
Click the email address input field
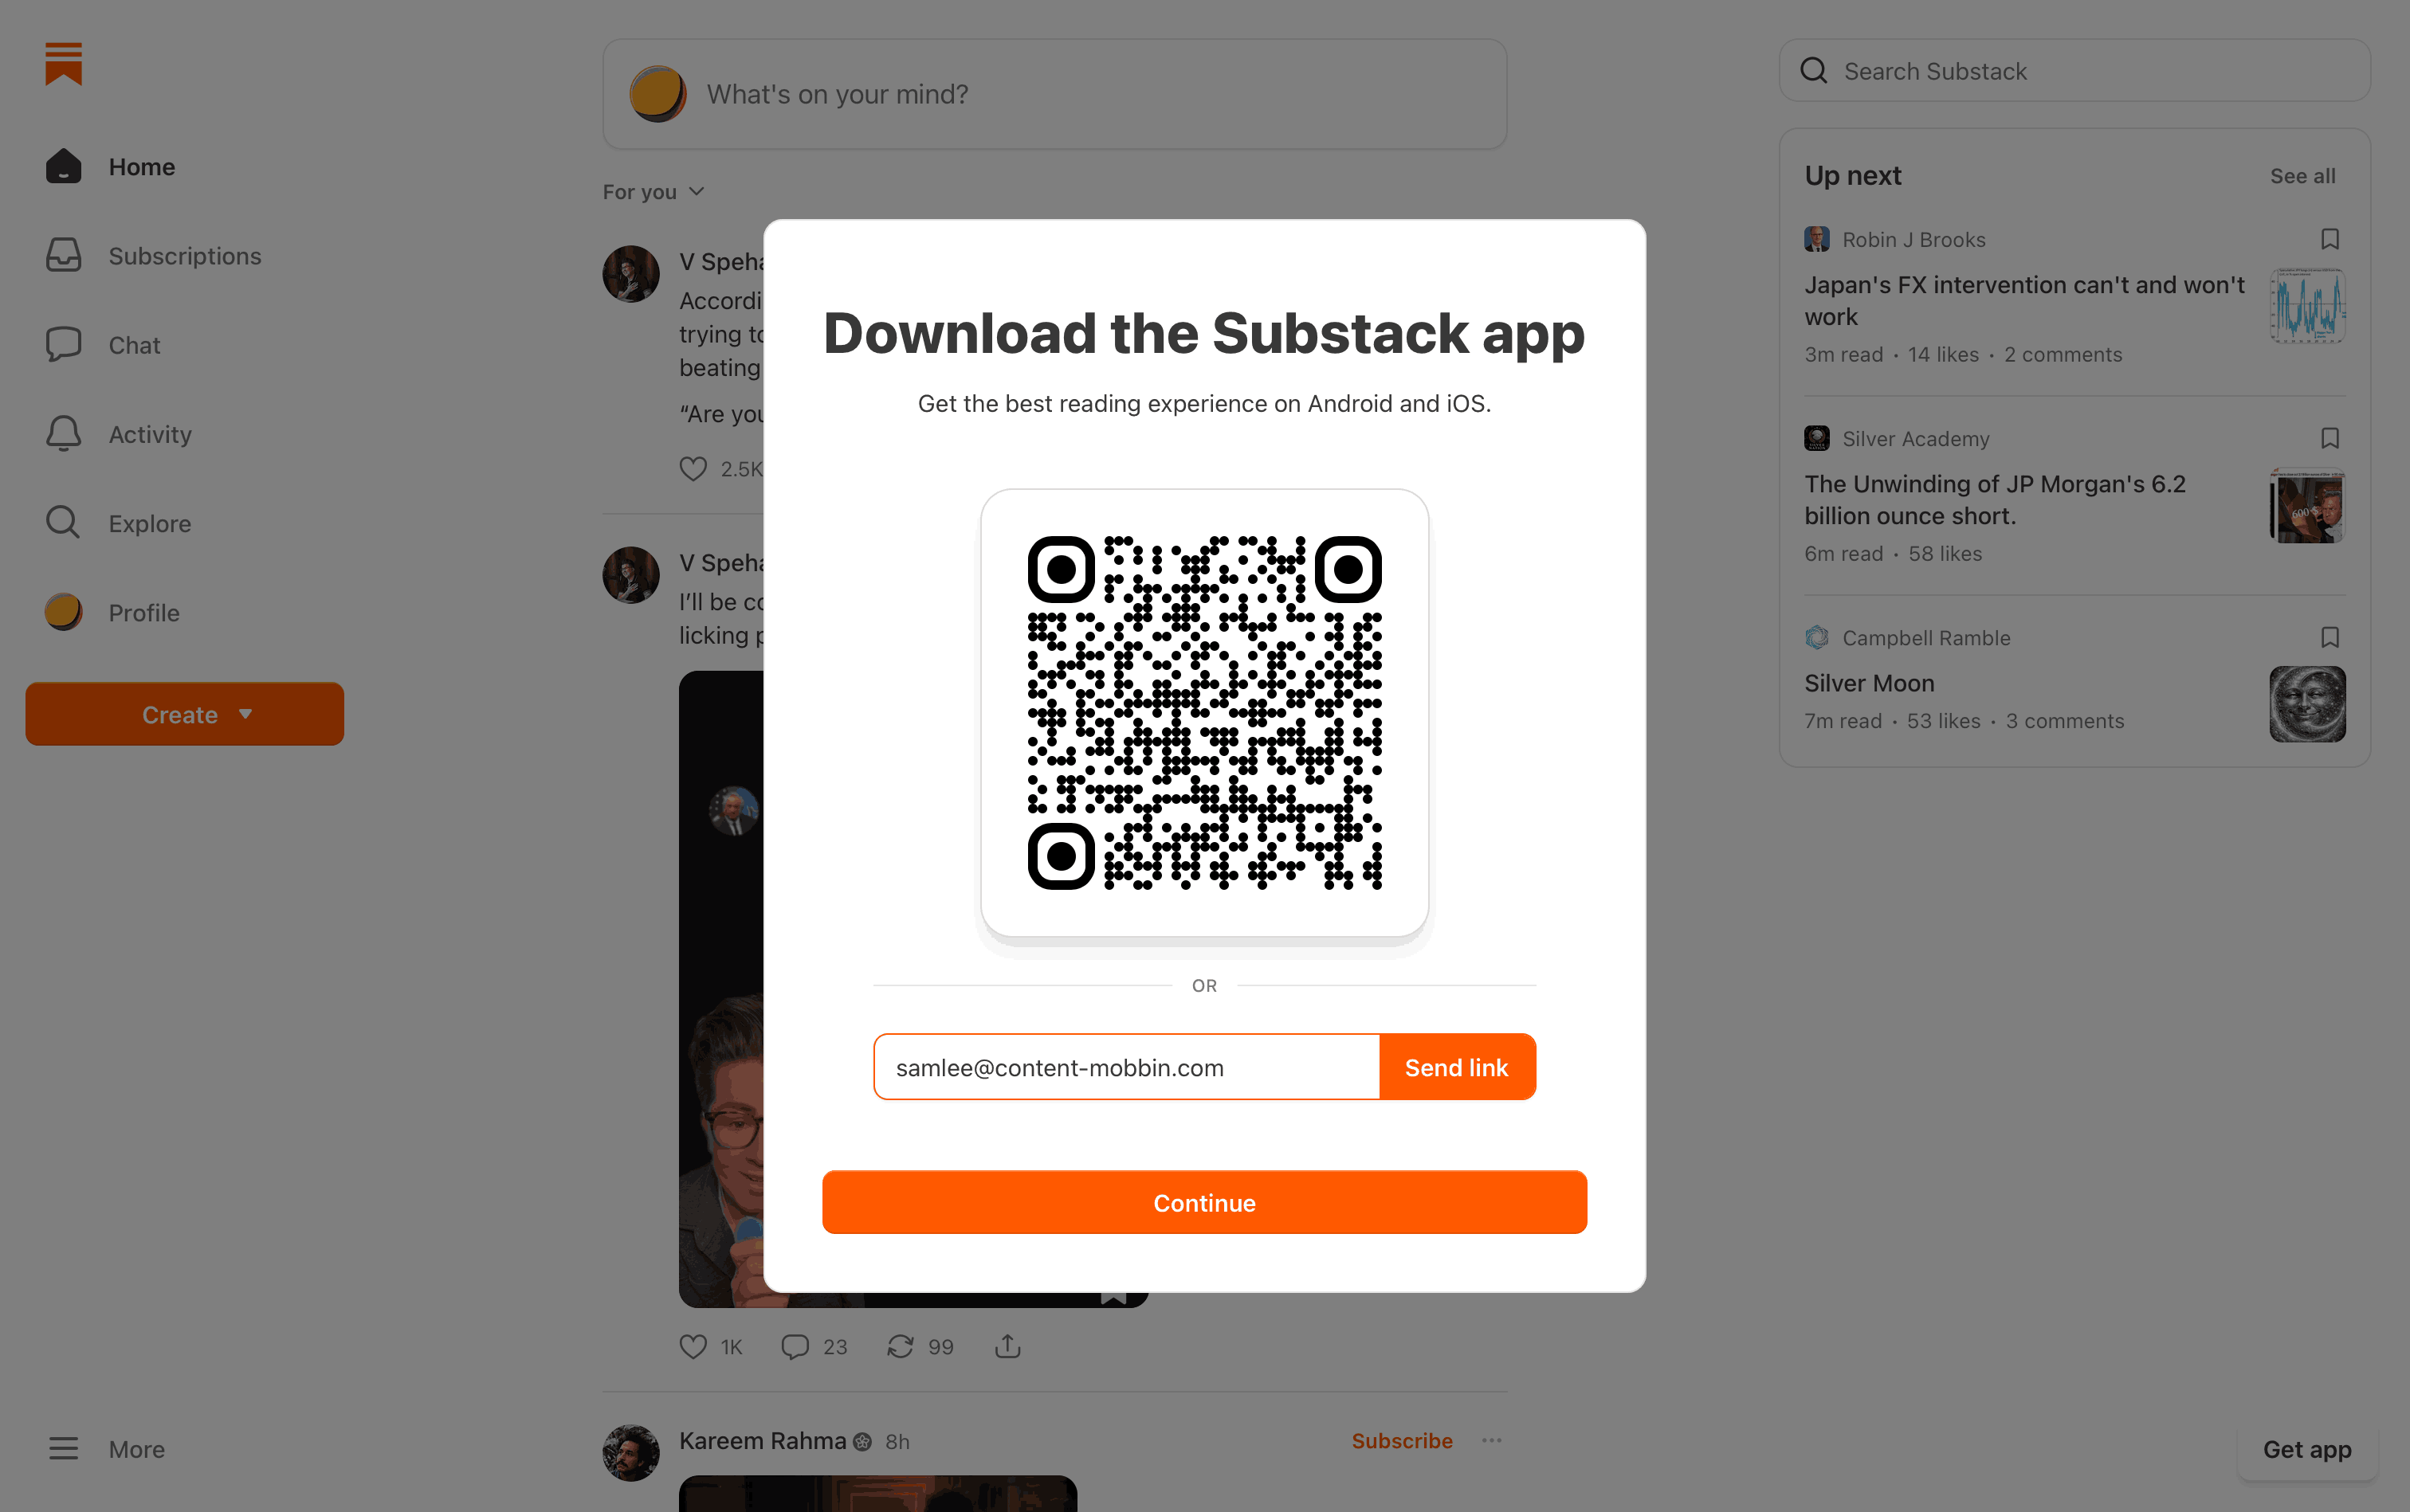click(x=1126, y=1067)
